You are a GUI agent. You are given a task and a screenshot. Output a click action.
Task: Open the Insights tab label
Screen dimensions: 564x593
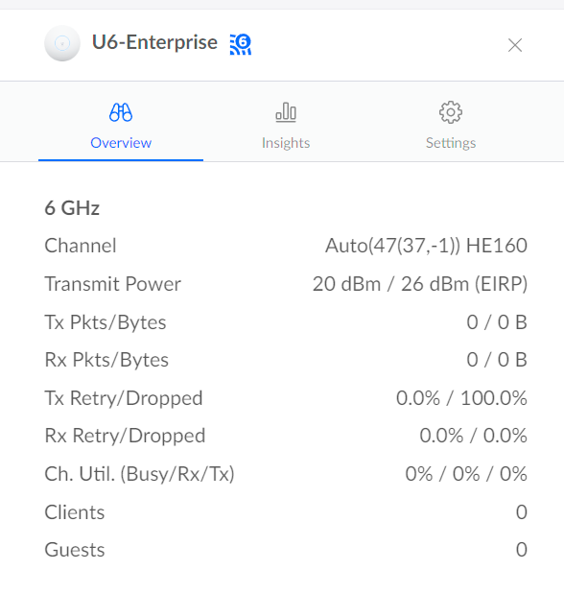[x=286, y=143]
